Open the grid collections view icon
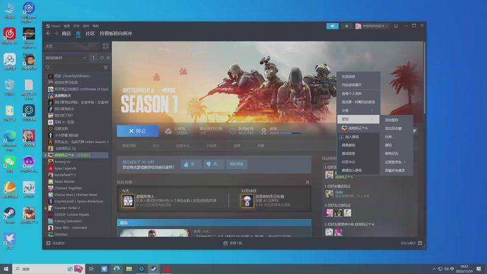 tap(105, 46)
